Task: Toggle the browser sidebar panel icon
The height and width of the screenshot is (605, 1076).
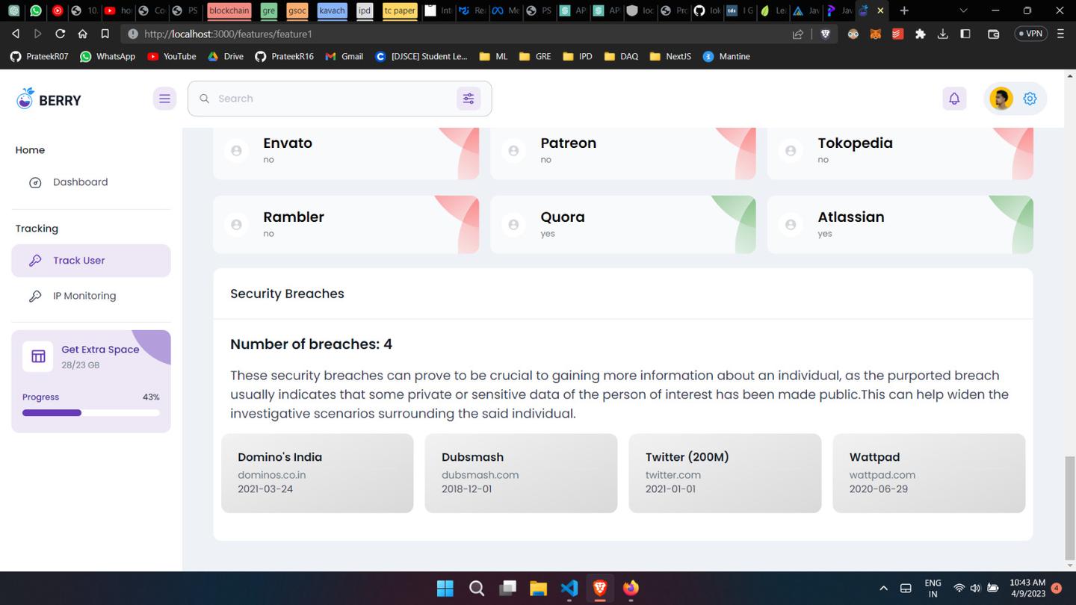Action: (x=965, y=34)
